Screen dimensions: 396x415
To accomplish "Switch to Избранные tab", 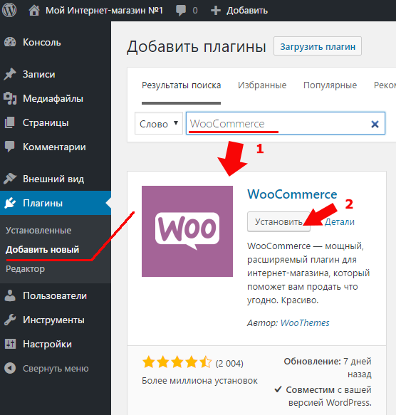I will point(262,85).
